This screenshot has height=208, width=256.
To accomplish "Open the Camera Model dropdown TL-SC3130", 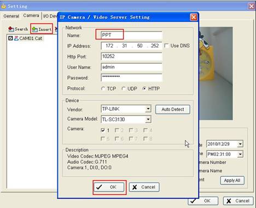I will pos(148,120).
